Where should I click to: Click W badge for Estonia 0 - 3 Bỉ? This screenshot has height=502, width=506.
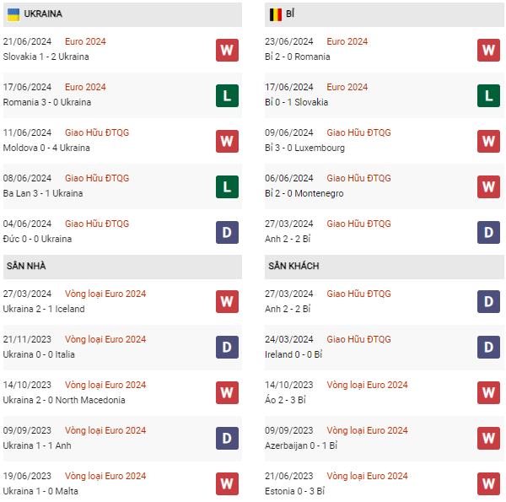click(488, 483)
